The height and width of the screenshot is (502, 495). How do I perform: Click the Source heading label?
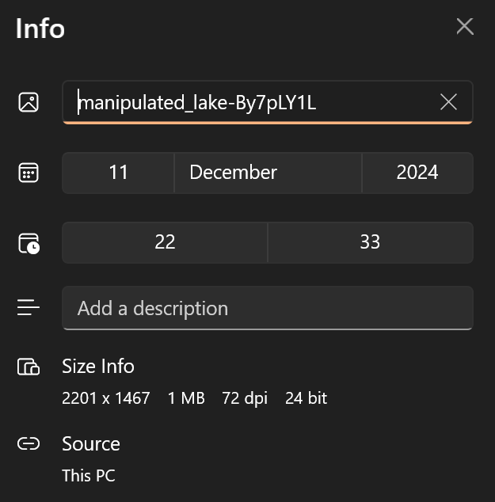(x=91, y=444)
